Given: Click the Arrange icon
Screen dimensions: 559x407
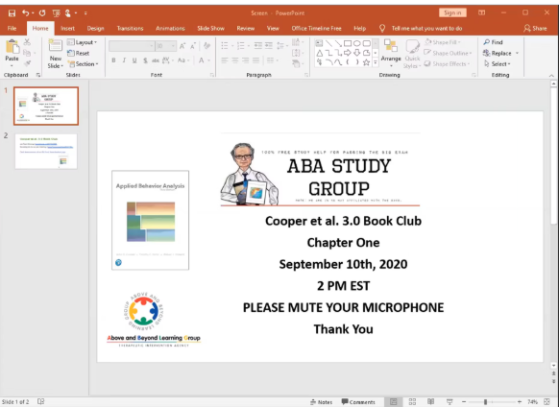Looking at the screenshot, I should point(391,47).
